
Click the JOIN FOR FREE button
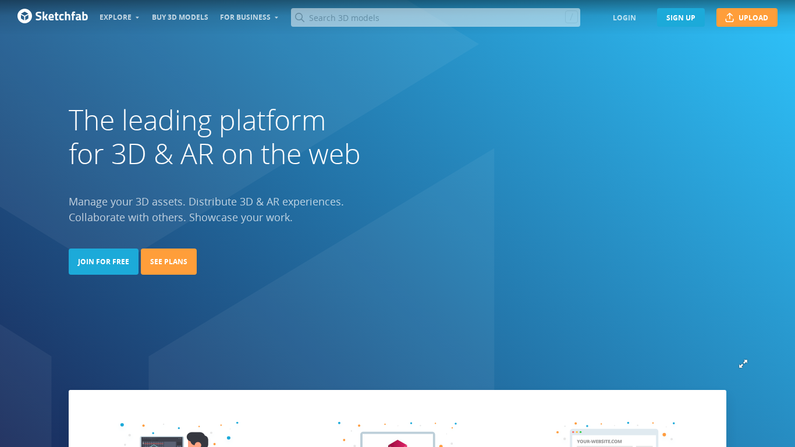point(104,261)
